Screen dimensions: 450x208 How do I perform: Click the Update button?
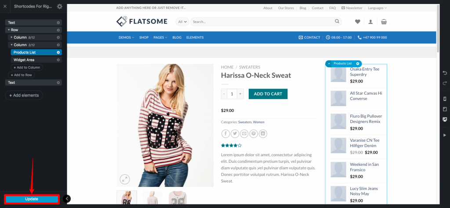[32, 199]
